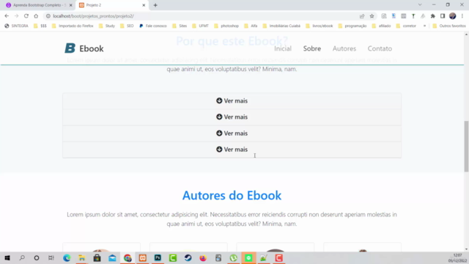The image size is (469, 264).
Task: Open the Chrome profile avatar
Action: [x=453, y=16]
